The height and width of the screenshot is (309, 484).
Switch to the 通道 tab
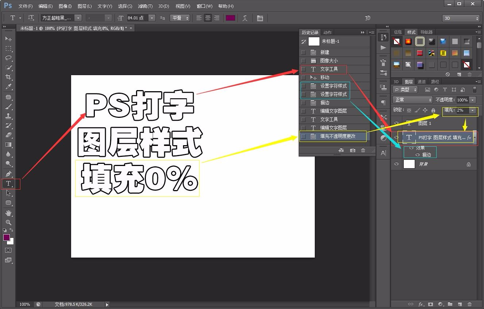click(422, 82)
